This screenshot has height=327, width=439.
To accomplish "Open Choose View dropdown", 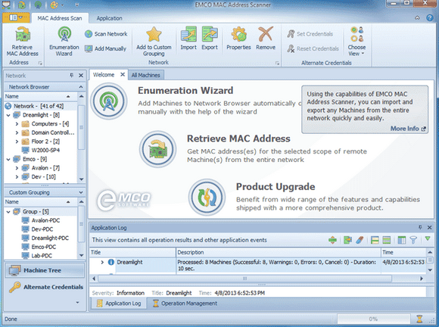I will tap(356, 42).
